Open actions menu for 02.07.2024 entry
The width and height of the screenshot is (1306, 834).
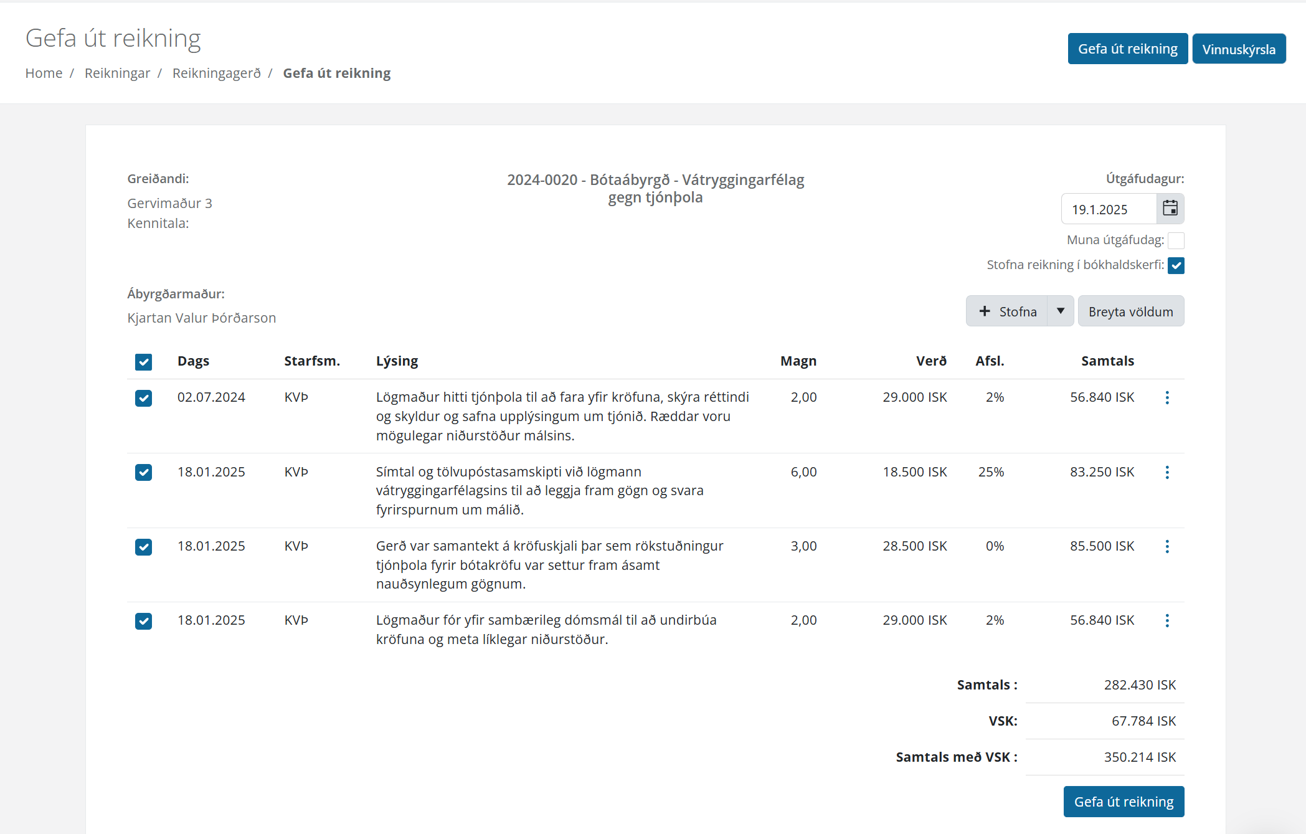click(x=1167, y=397)
